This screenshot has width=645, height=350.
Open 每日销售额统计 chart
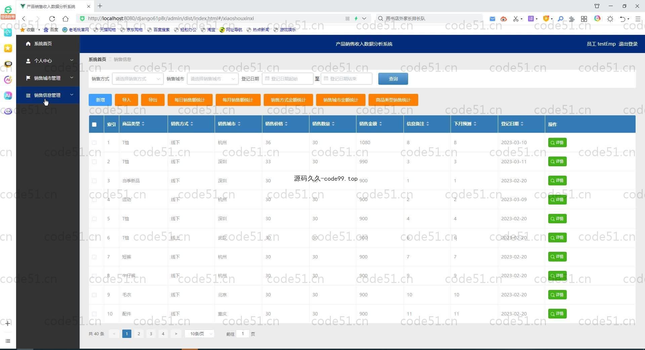click(x=189, y=100)
